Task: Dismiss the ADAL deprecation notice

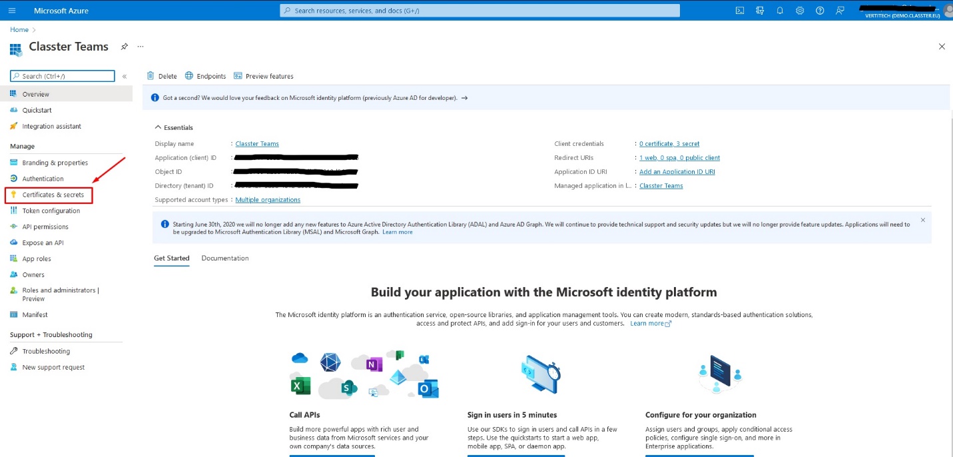Action: [x=923, y=220]
